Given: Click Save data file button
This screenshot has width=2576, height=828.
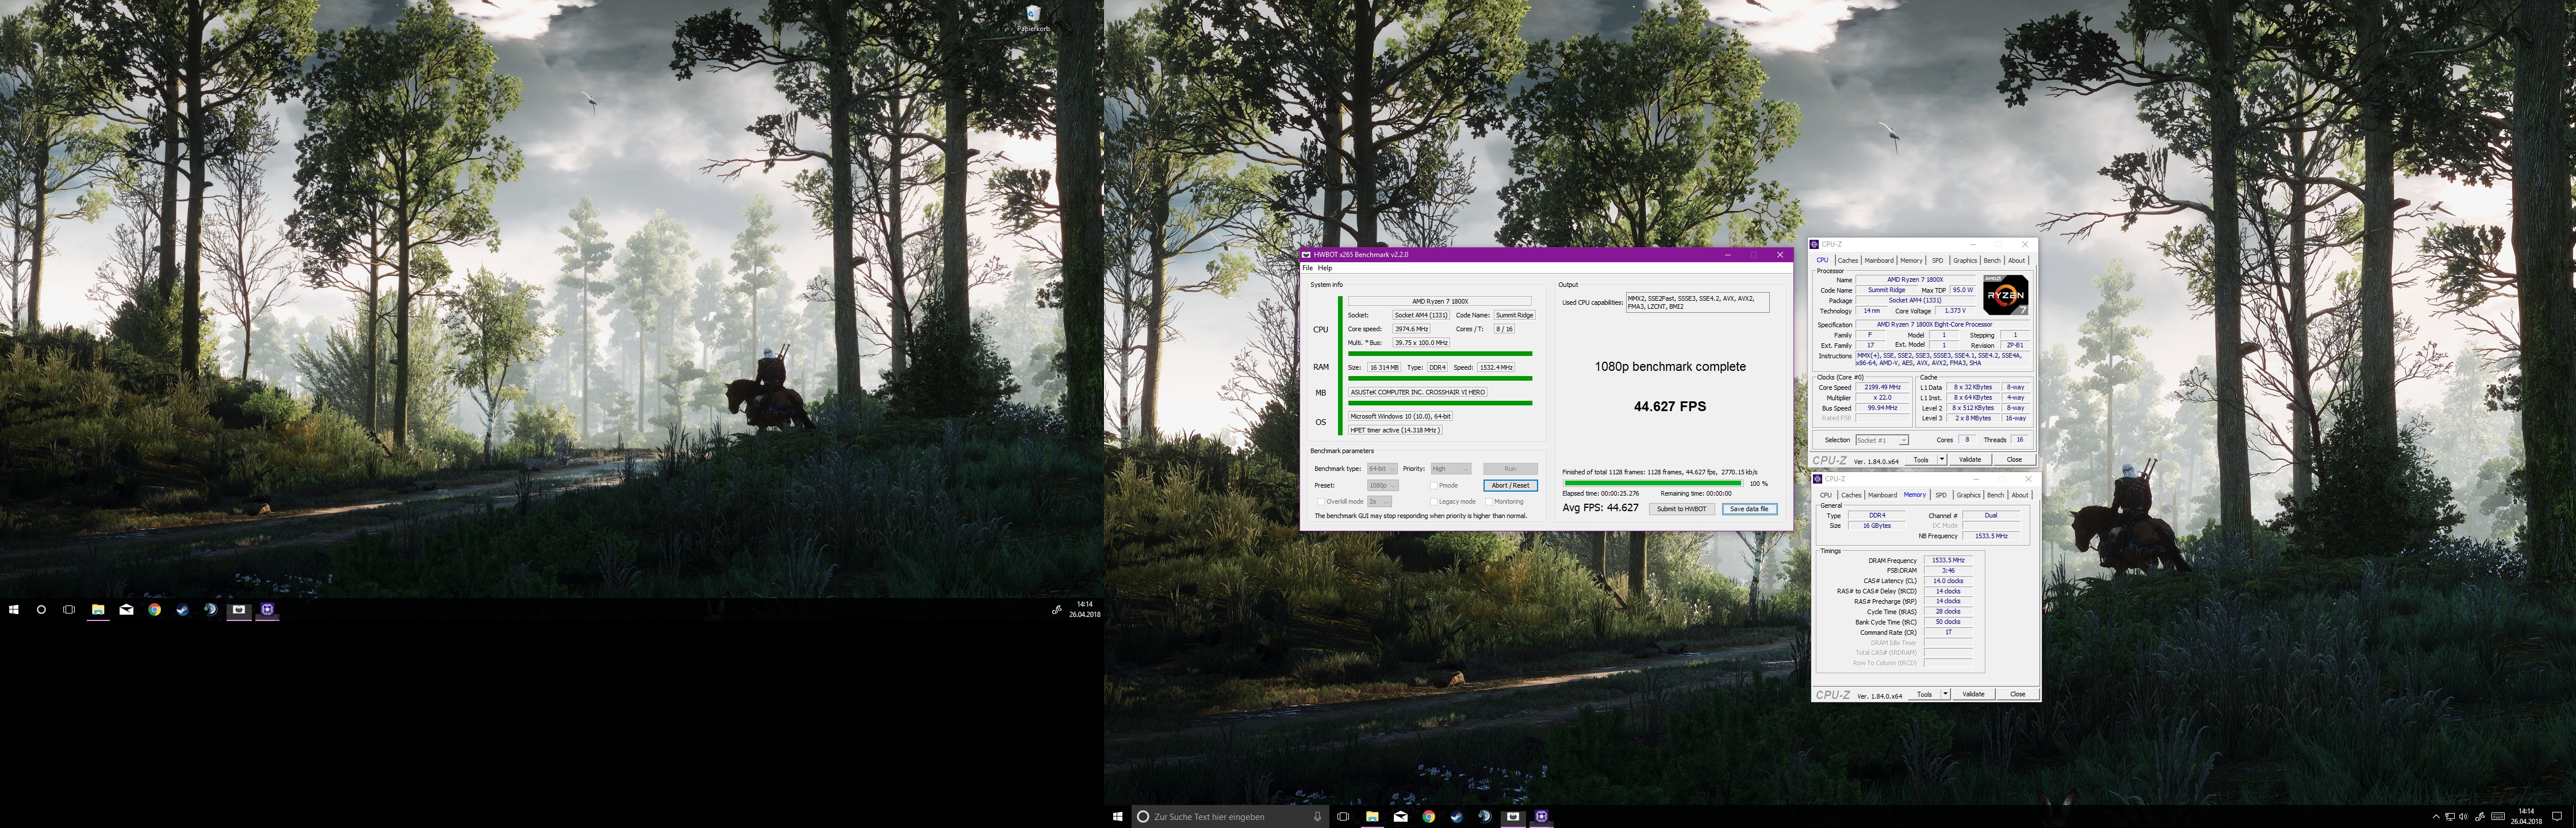Looking at the screenshot, I should click(1749, 509).
